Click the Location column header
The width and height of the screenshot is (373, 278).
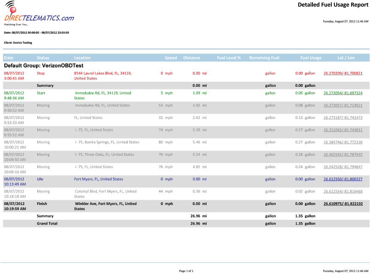pyautogui.click(x=82, y=58)
